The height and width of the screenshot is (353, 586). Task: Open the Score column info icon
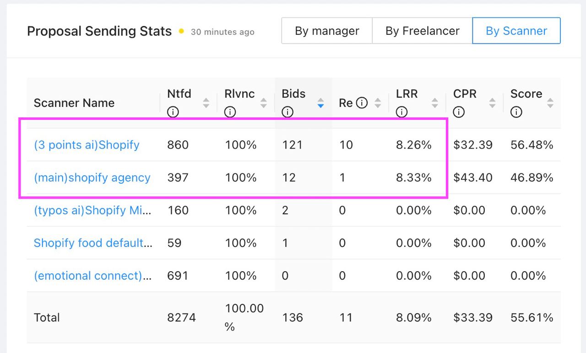516,112
